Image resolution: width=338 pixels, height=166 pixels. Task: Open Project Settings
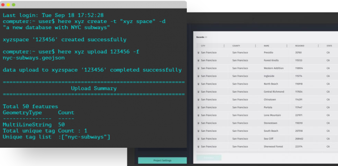[162, 161]
